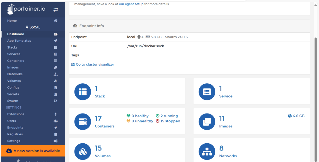Click the Networks sitemap icon in sidebar

[55, 74]
